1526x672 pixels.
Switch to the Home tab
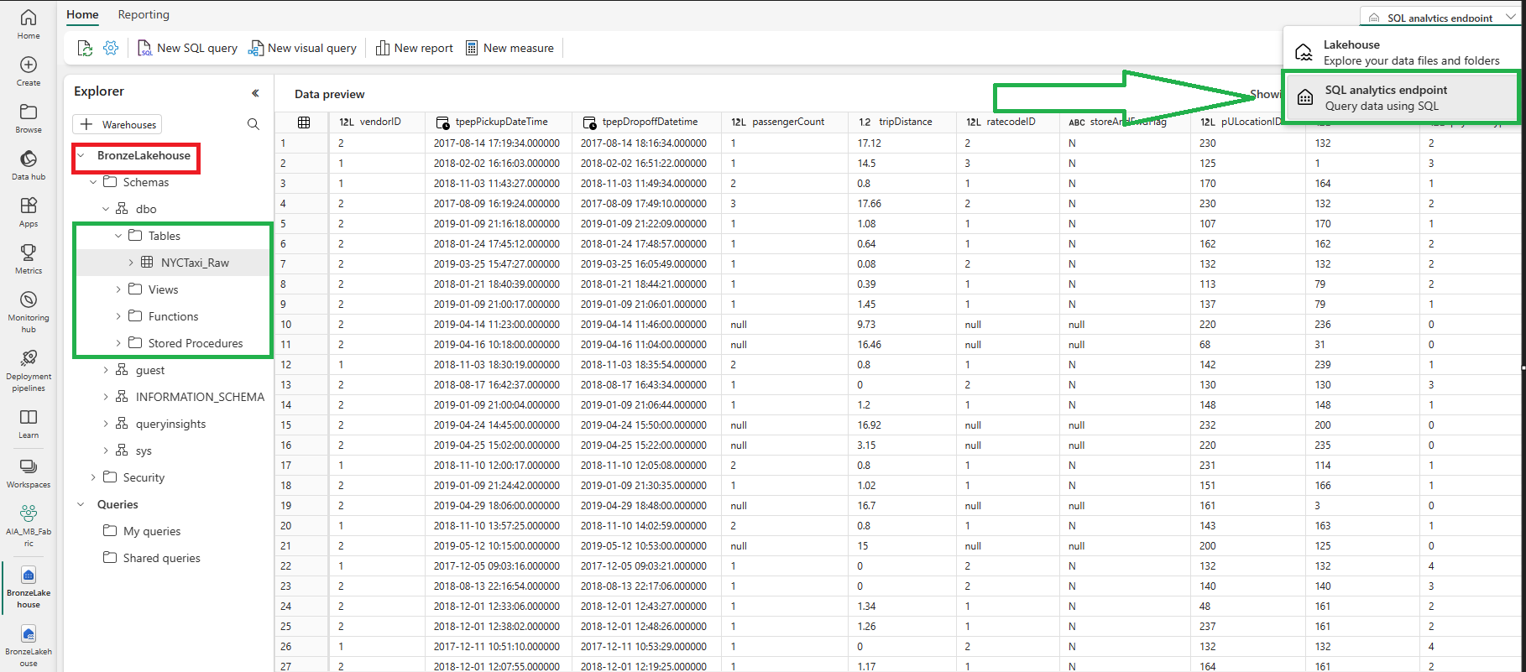tap(82, 14)
